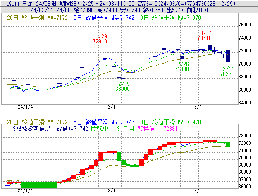Viewport: 258px width, 196px height.
Task: Click the 始72390 open price value
Action: point(84,10)
